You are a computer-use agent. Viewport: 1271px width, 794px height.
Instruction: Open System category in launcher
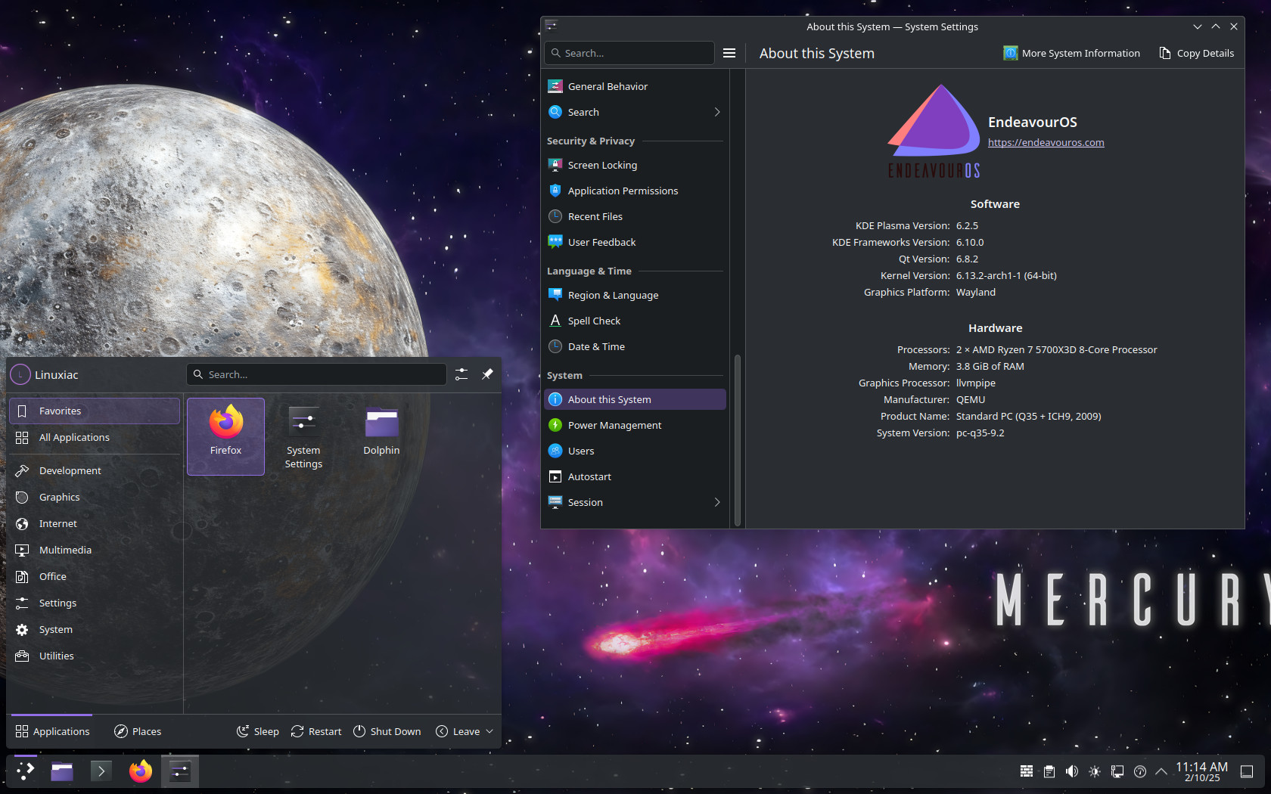(95, 629)
